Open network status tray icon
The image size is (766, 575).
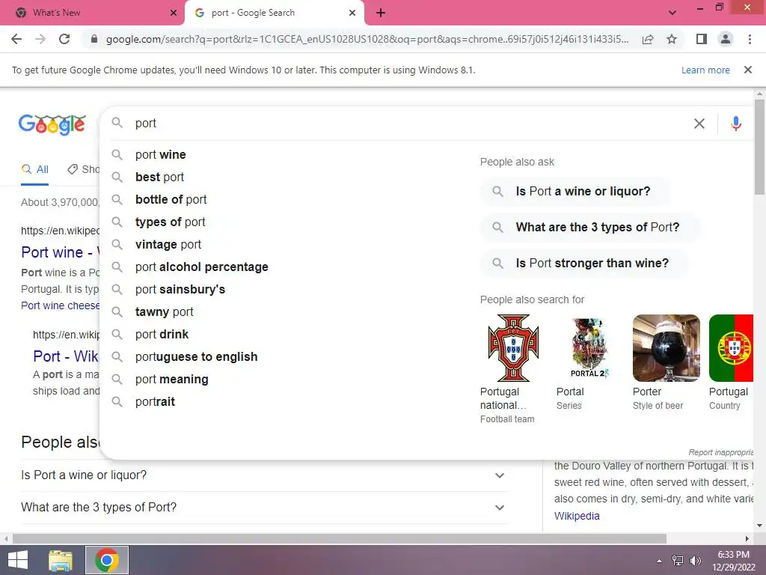678,561
